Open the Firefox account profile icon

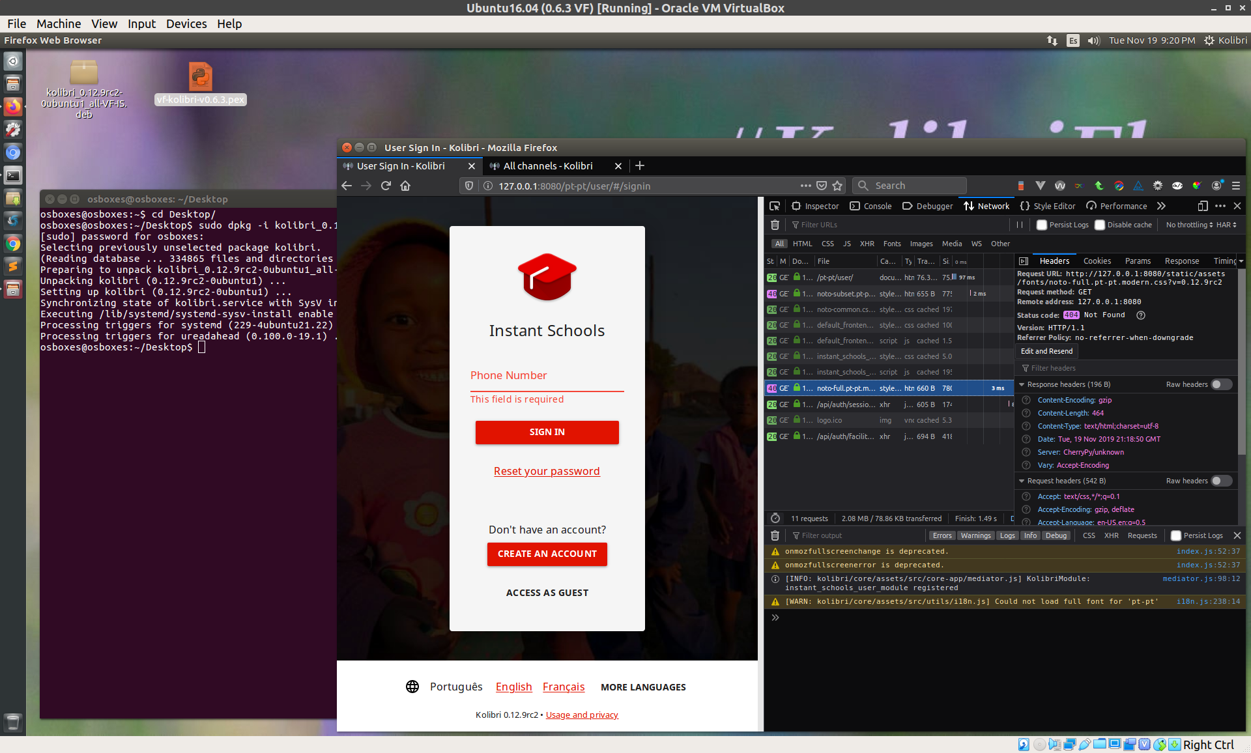(1216, 186)
